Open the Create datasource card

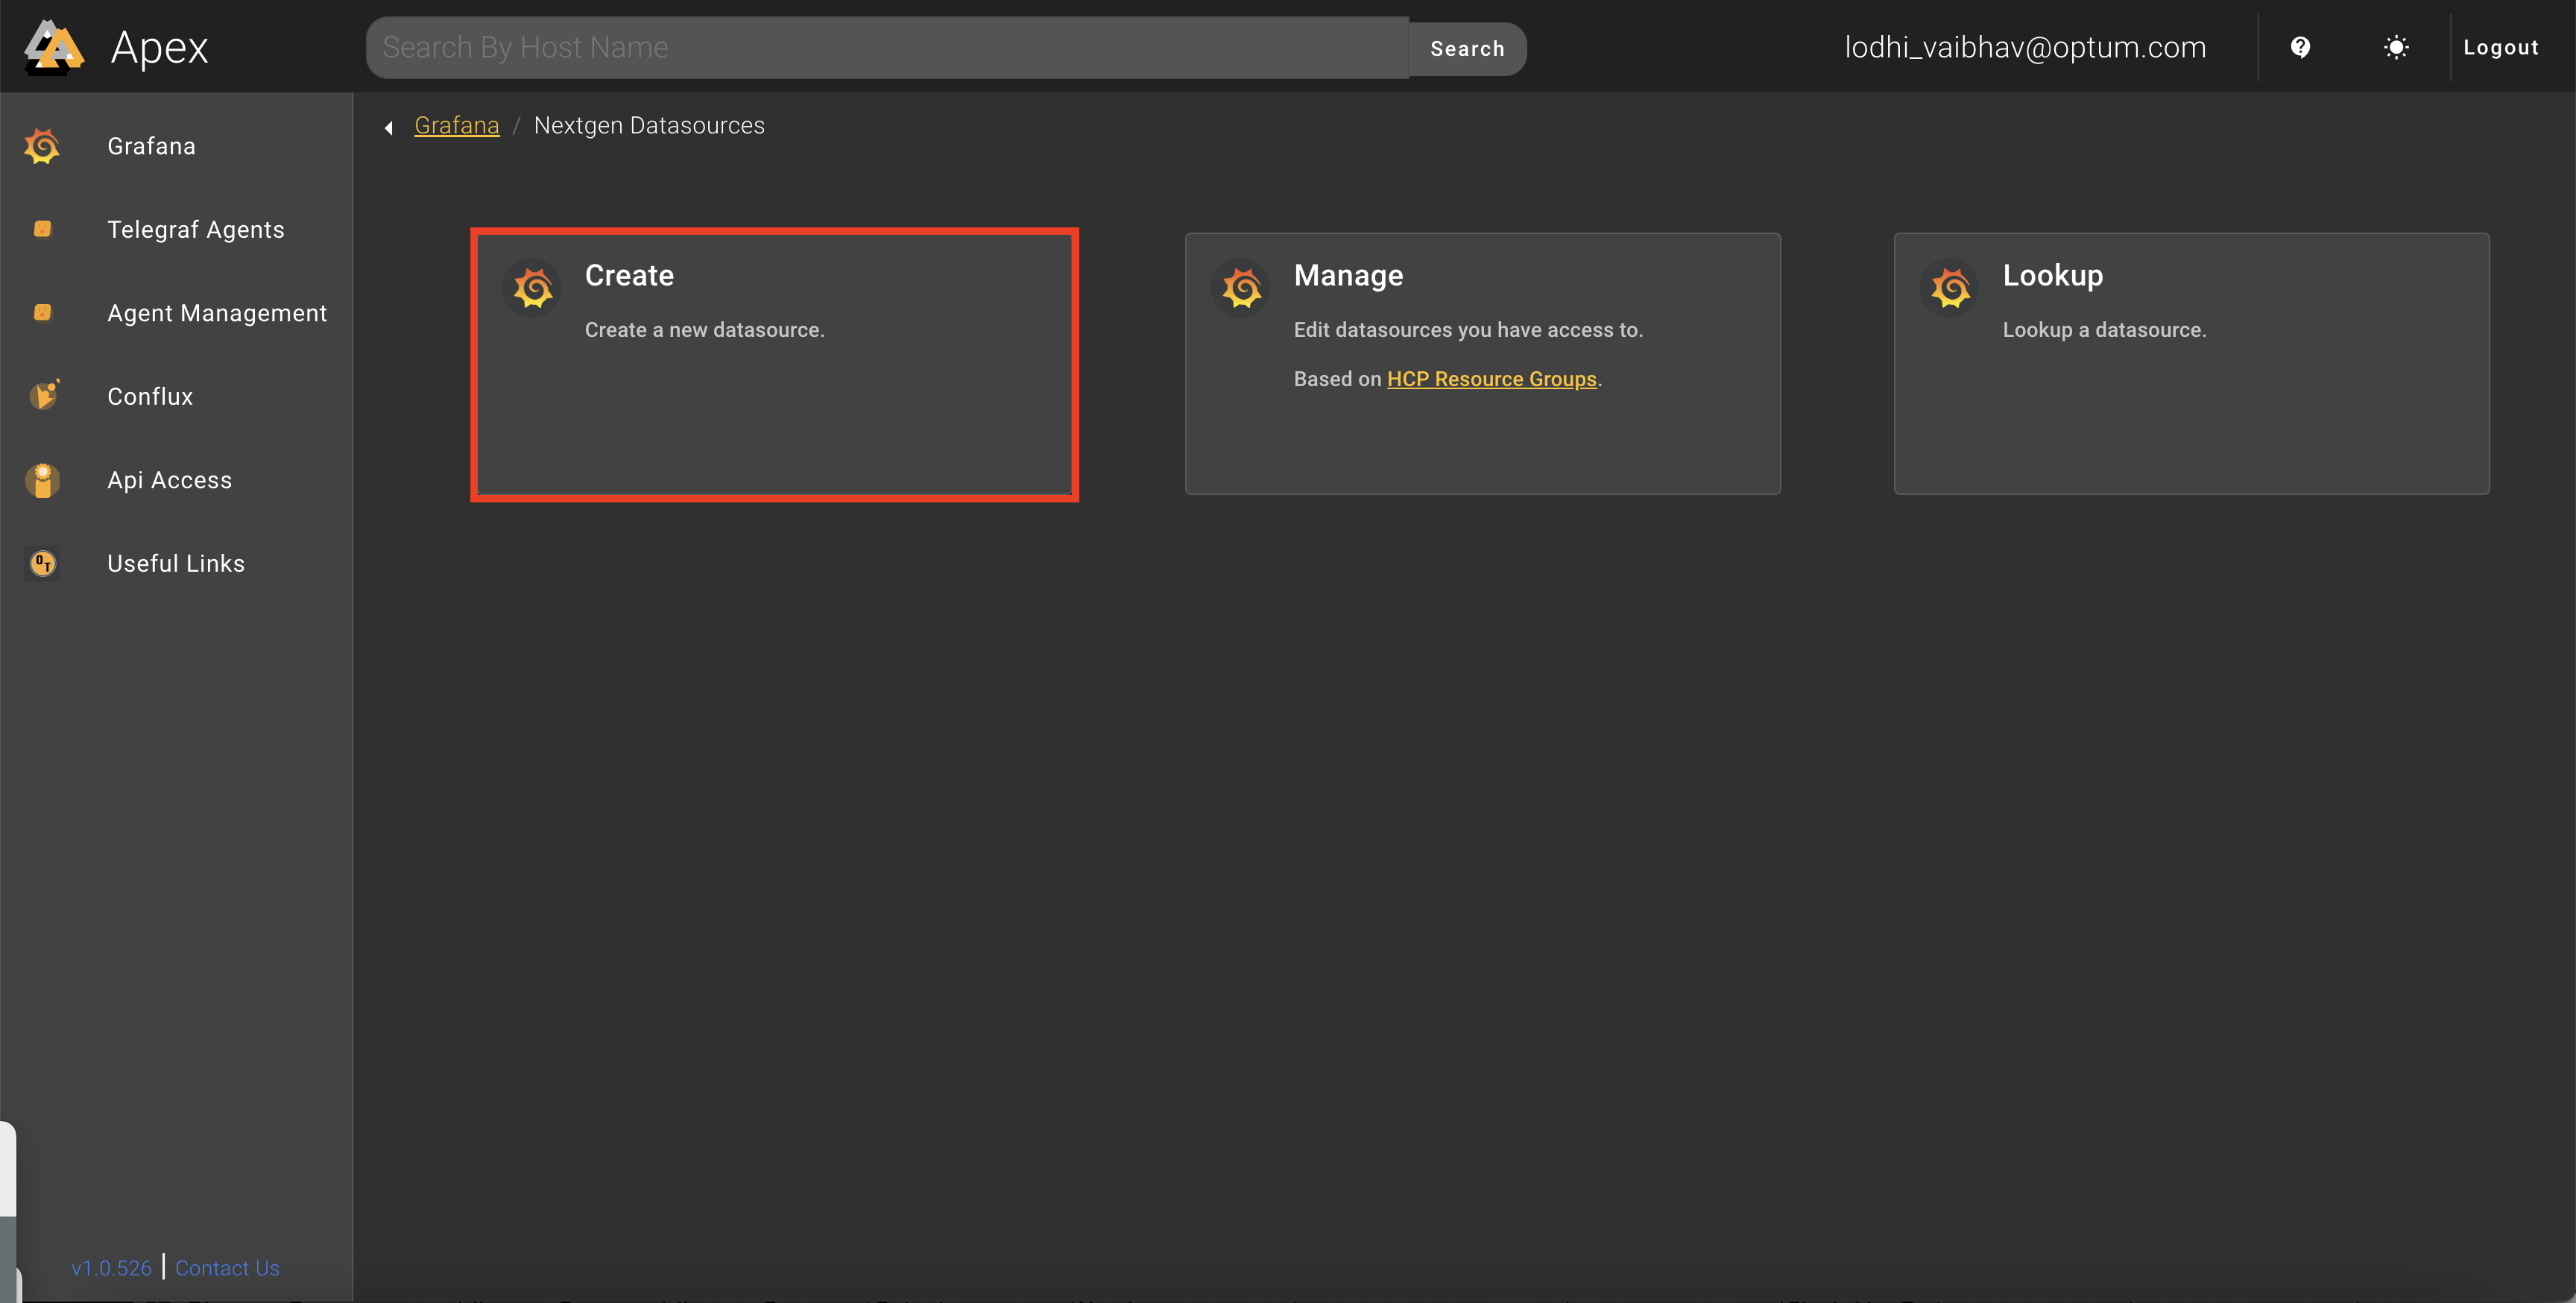(775, 365)
